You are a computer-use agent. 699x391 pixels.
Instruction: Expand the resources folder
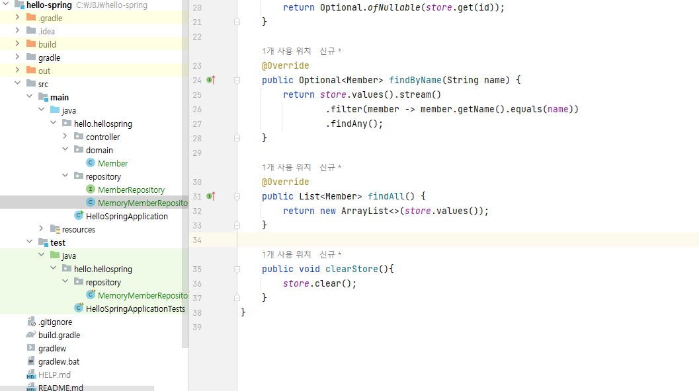click(x=42, y=229)
